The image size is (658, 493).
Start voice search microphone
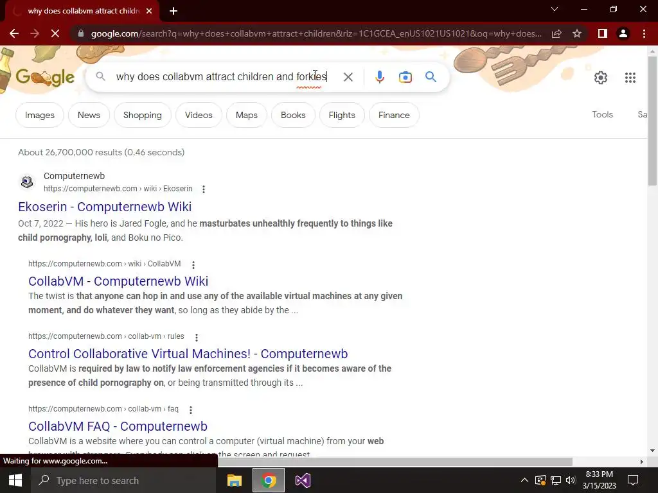point(379,77)
